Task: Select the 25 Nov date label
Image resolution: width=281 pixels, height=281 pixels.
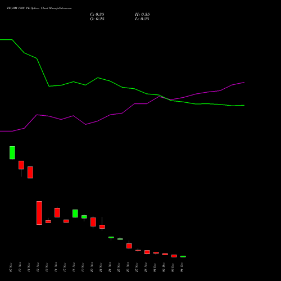Action: 119,268
